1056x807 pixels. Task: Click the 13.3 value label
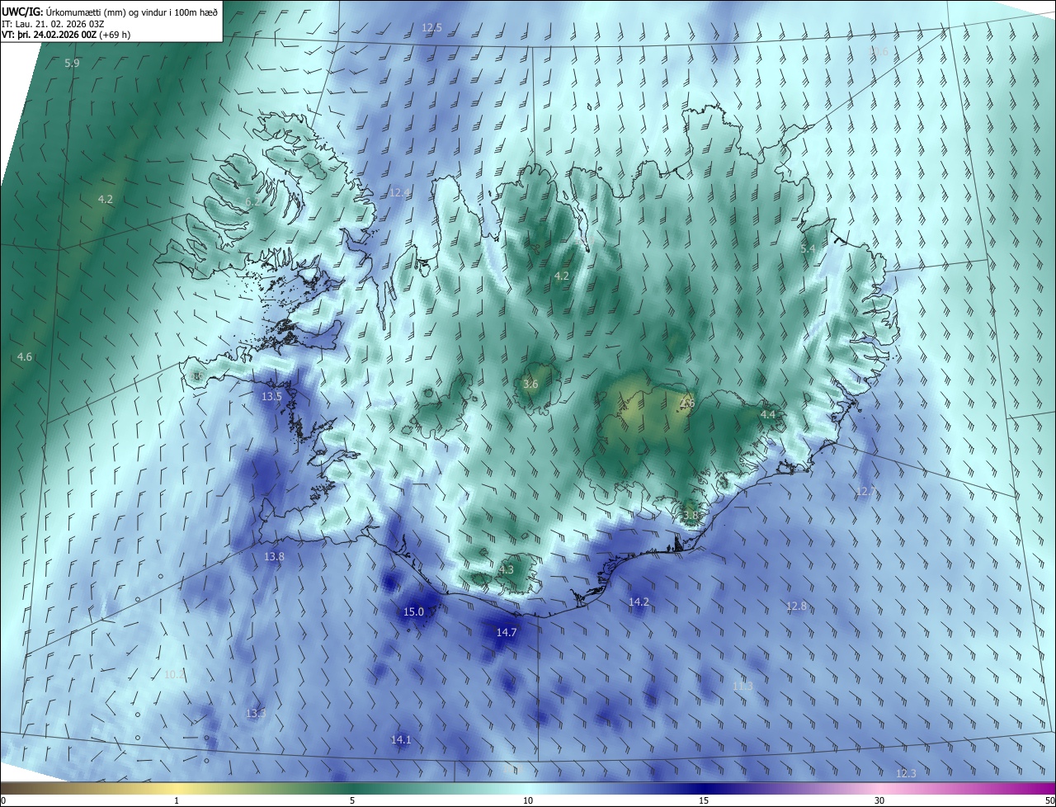tap(256, 713)
